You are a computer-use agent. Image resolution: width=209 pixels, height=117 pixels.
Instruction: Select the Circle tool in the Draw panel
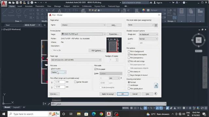[x=19, y=13]
